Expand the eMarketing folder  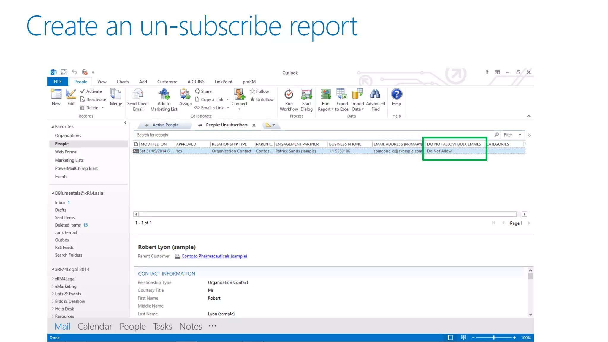(53, 286)
